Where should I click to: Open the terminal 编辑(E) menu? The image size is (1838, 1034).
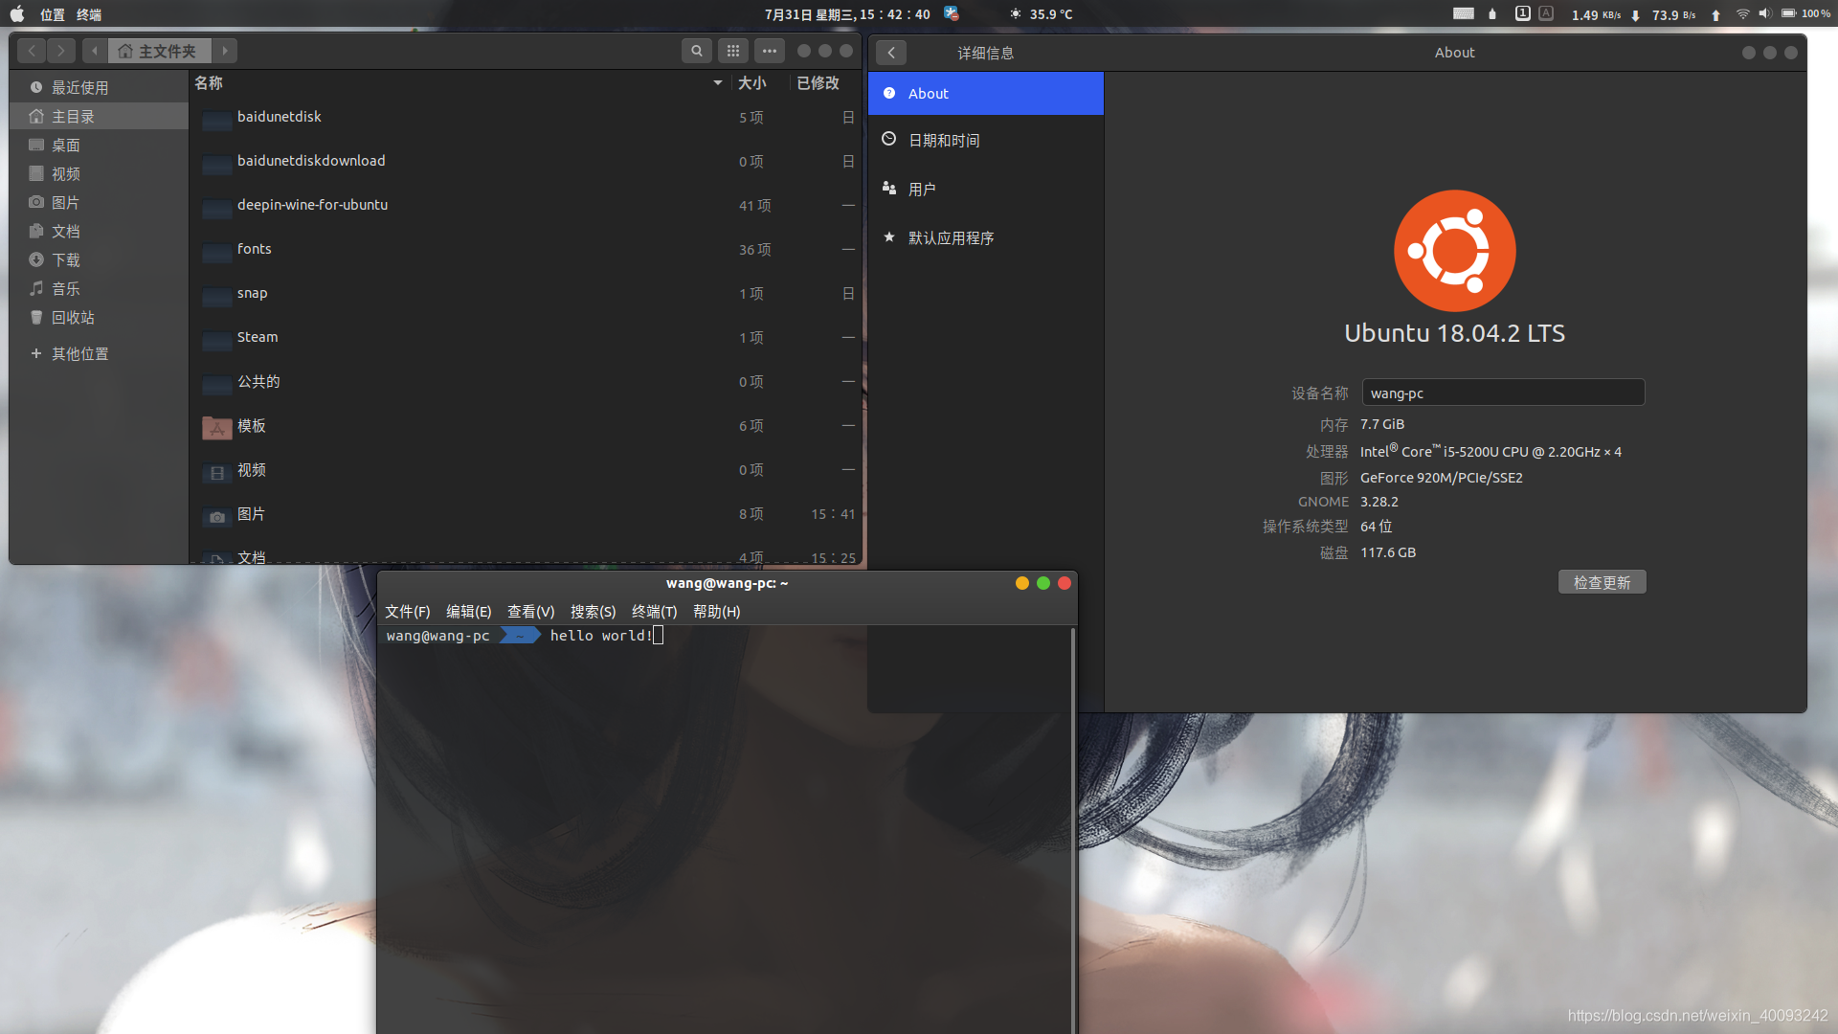(x=469, y=612)
